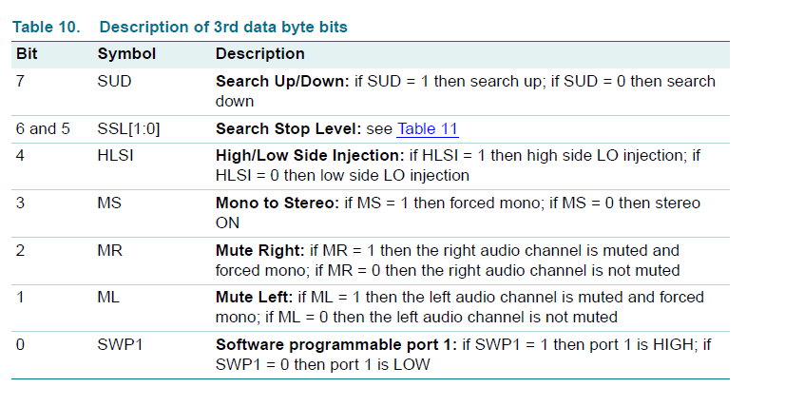The image size is (785, 407).
Task: Click the Search Stop Level bold label
Action: [288, 128]
